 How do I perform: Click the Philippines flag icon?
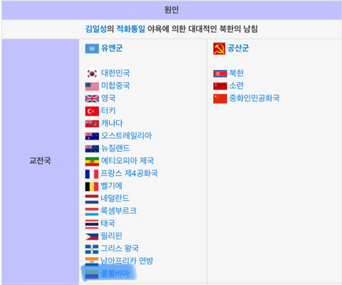[92, 237]
